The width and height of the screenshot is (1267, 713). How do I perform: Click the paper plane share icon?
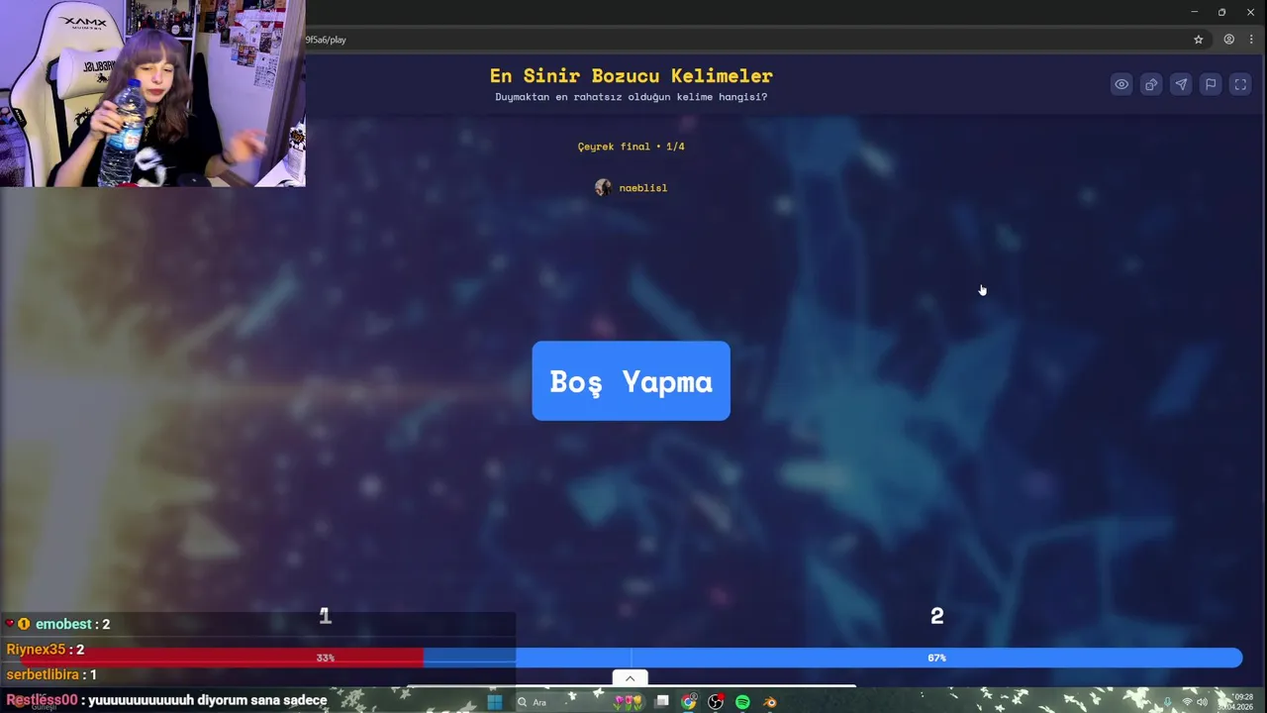(x=1181, y=85)
